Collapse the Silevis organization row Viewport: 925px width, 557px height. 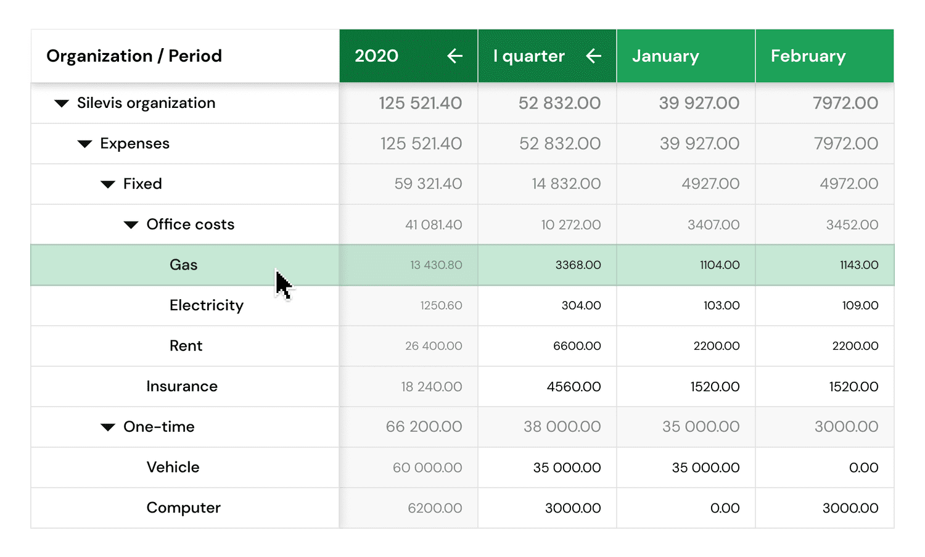click(x=62, y=104)
